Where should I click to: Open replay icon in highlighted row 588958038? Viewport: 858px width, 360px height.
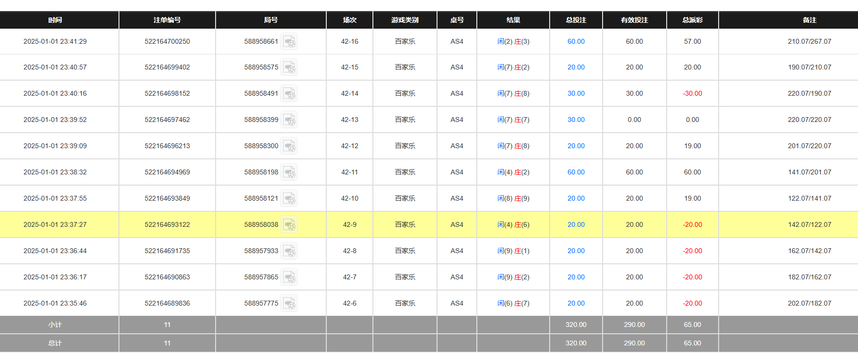pos(289,225)
